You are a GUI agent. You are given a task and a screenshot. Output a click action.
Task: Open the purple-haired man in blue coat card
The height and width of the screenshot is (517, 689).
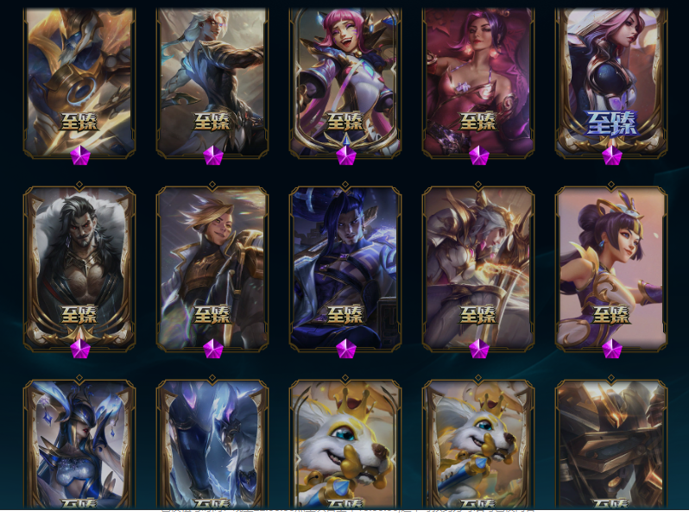pos(345,268)
